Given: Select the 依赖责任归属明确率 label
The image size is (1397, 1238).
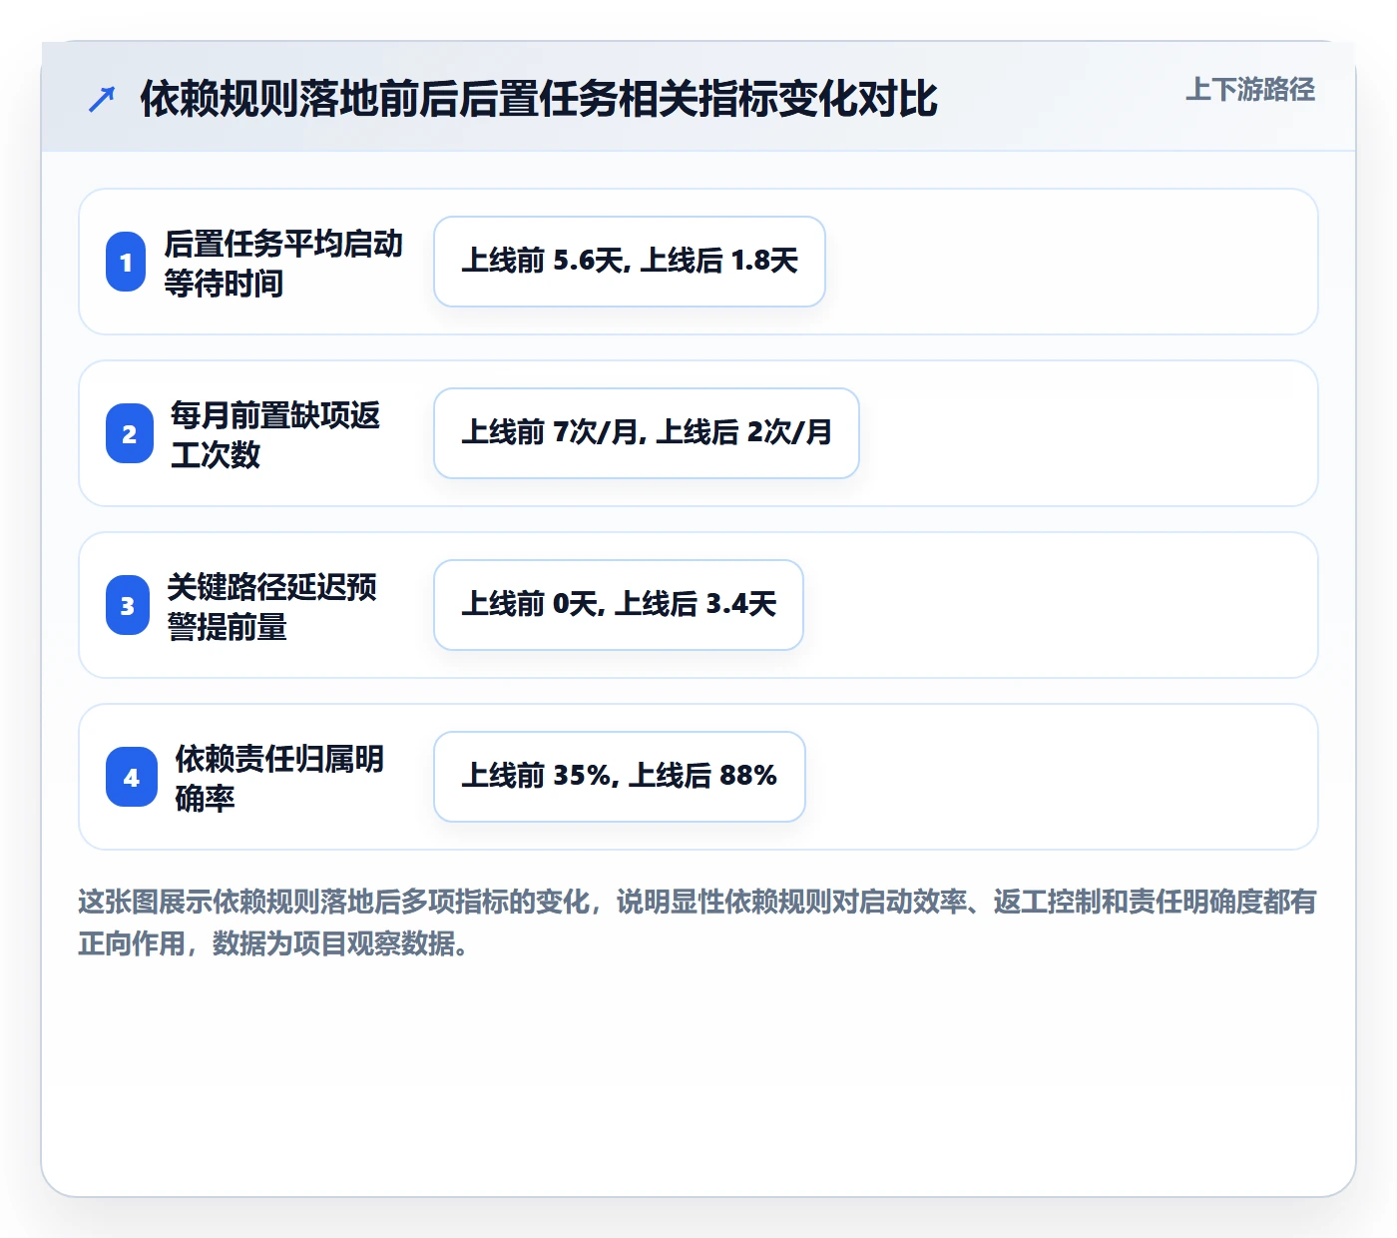Looking at the screenshot, I should click(x=279, y=778).
